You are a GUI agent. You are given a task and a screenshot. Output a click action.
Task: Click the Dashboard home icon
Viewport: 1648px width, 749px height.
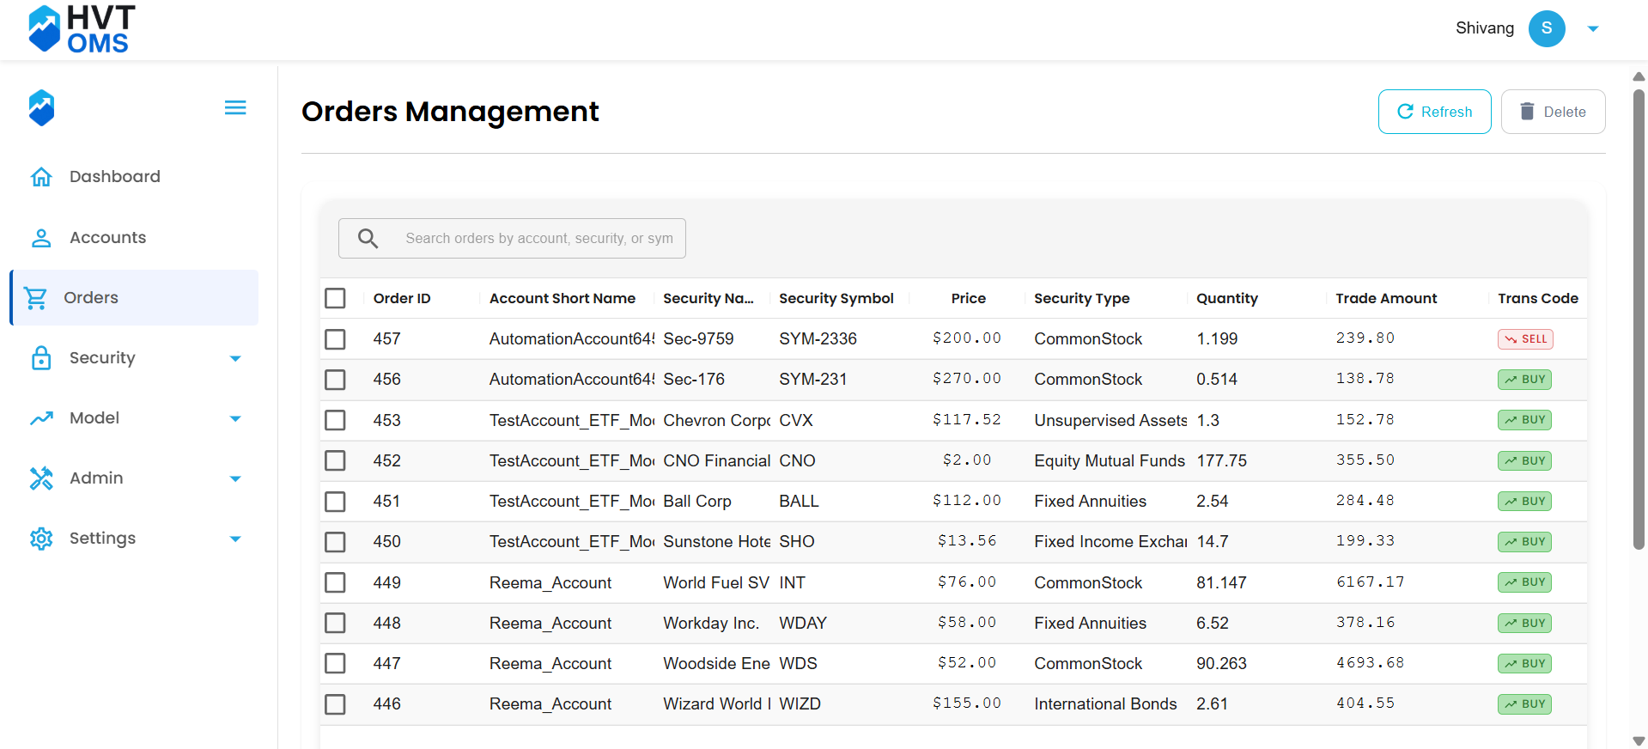point(41,177)
